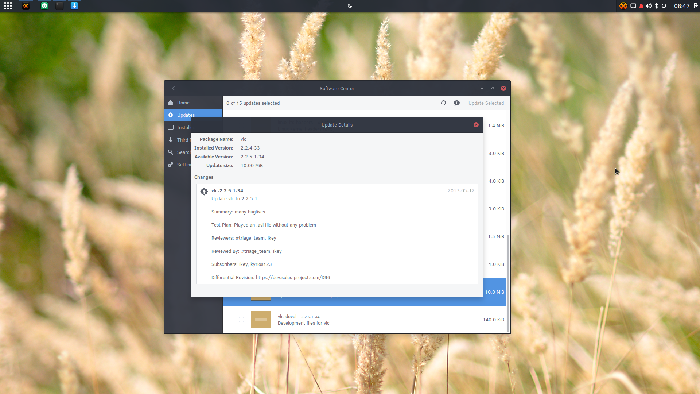Go back in Software Center
Screen dimensions: 700x394
coord(174,88)
